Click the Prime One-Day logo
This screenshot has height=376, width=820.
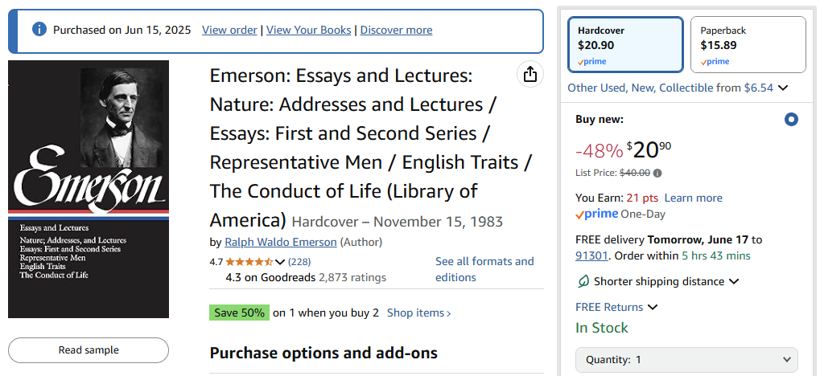pos(596,215)
